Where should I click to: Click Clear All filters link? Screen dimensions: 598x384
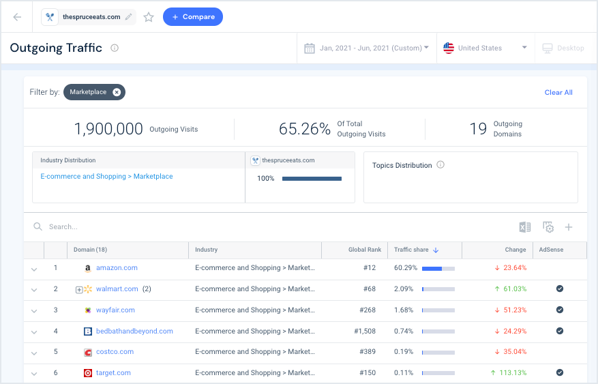point(558,92)
